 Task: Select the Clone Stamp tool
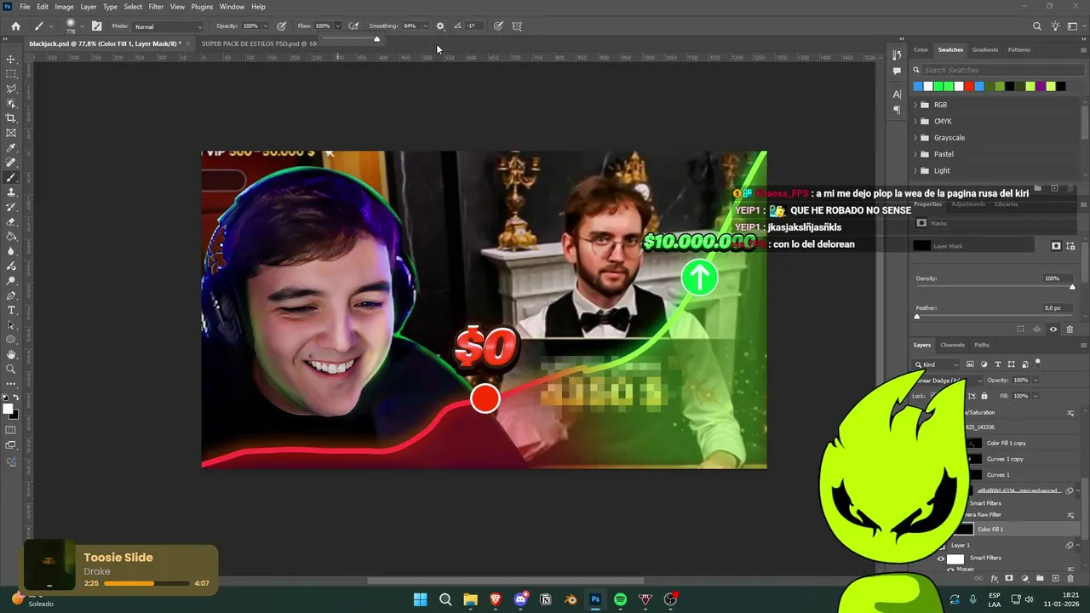[x=11, y=192]
